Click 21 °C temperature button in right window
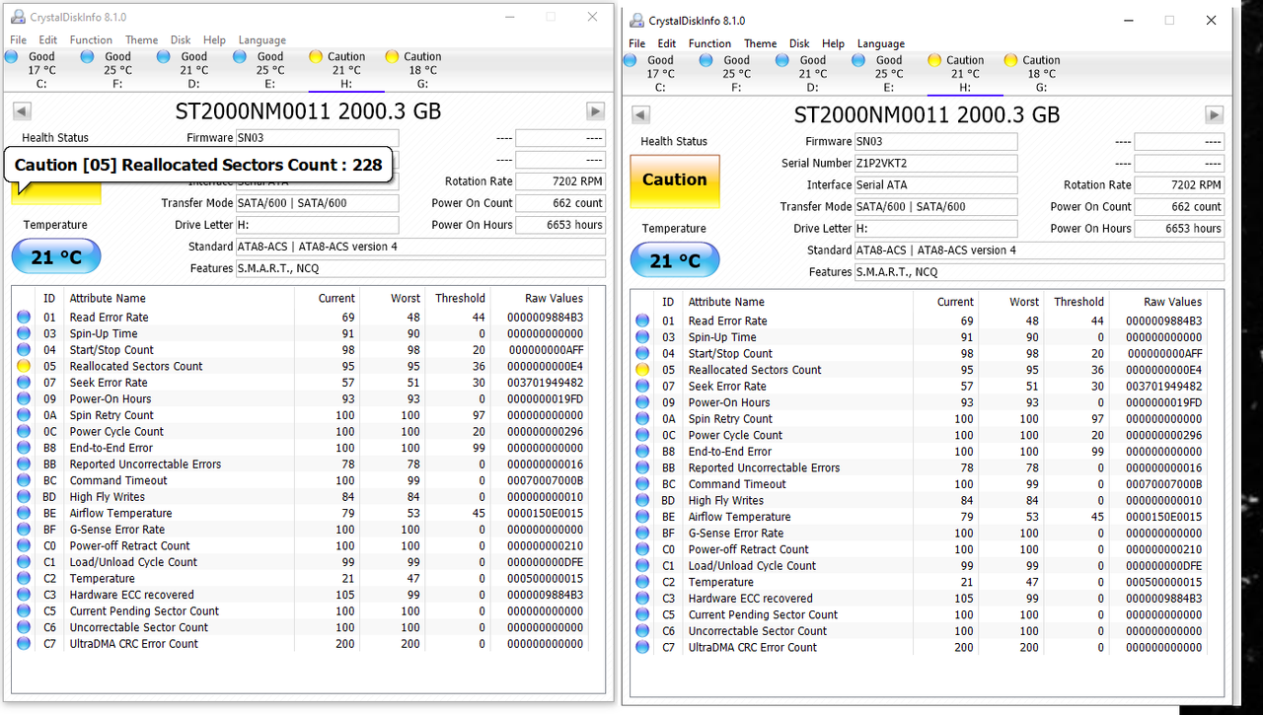 pyautogui.click(x=675, y=261)
